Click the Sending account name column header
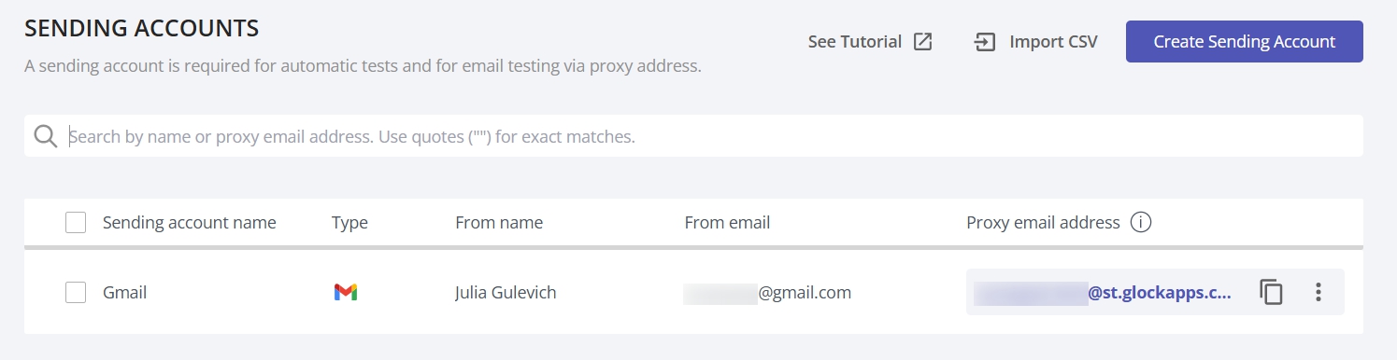The height and width of the screenshot is (360, 1397). tap(190, 223)
